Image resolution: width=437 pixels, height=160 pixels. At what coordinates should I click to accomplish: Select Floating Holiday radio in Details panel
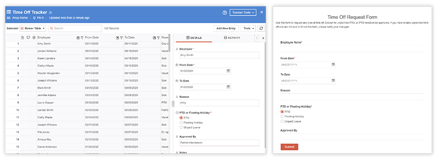pyautogui.click(x=181, y=122)
